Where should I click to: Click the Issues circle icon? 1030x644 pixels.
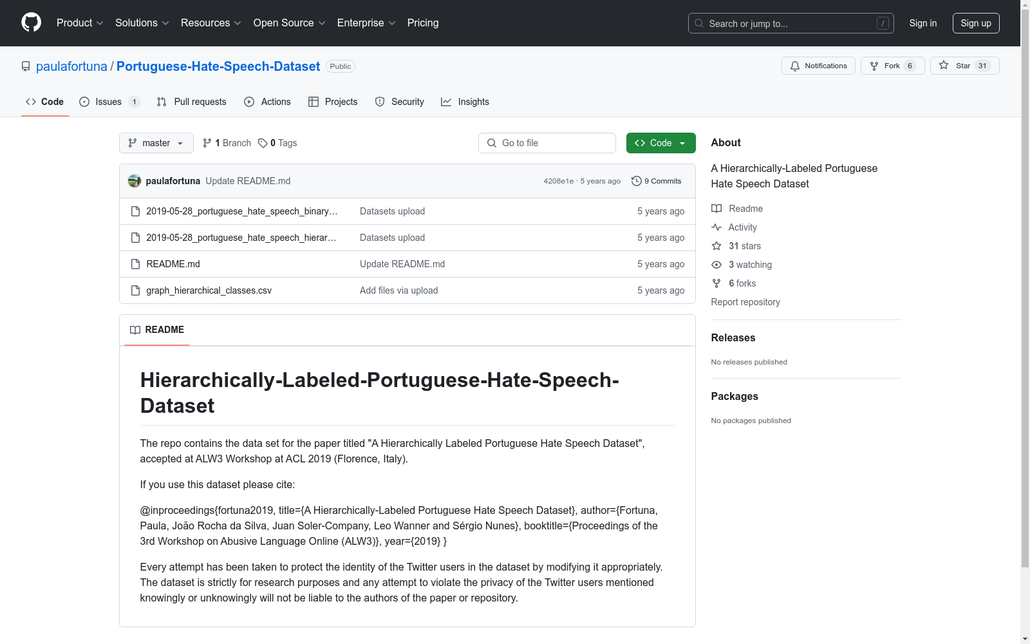84,102
